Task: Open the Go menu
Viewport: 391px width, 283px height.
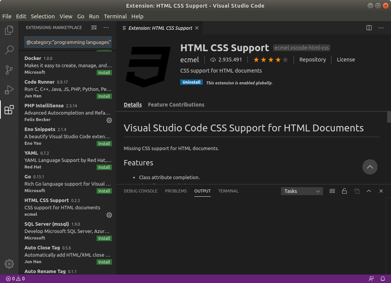Action: pyautogui.click(x=81, y=16)
